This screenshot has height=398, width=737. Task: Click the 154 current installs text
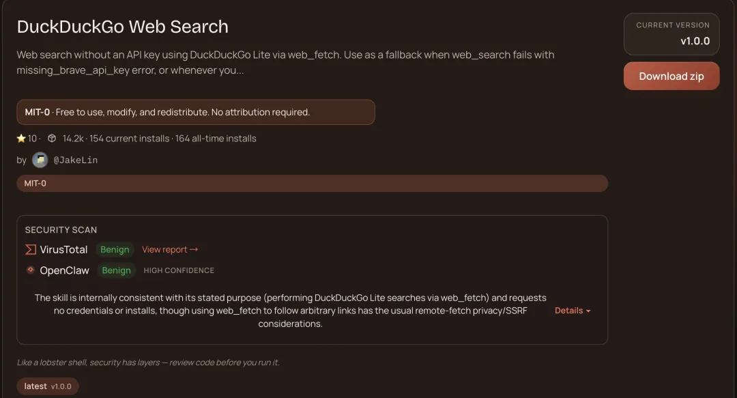(x=129, y=139)
